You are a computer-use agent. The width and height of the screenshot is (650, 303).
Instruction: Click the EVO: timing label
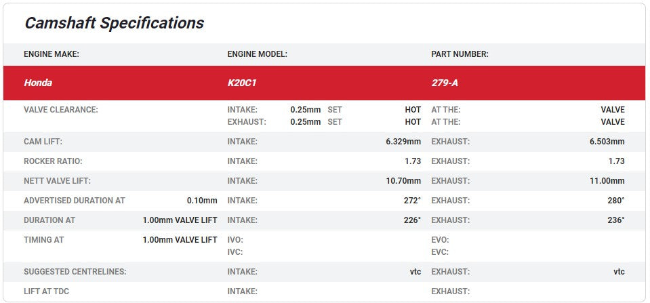click(x=441, y=240)
